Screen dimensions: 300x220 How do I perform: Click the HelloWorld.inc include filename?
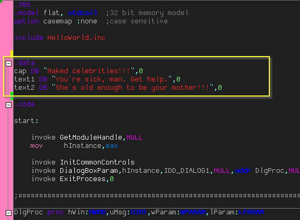(x=76, y=38)
